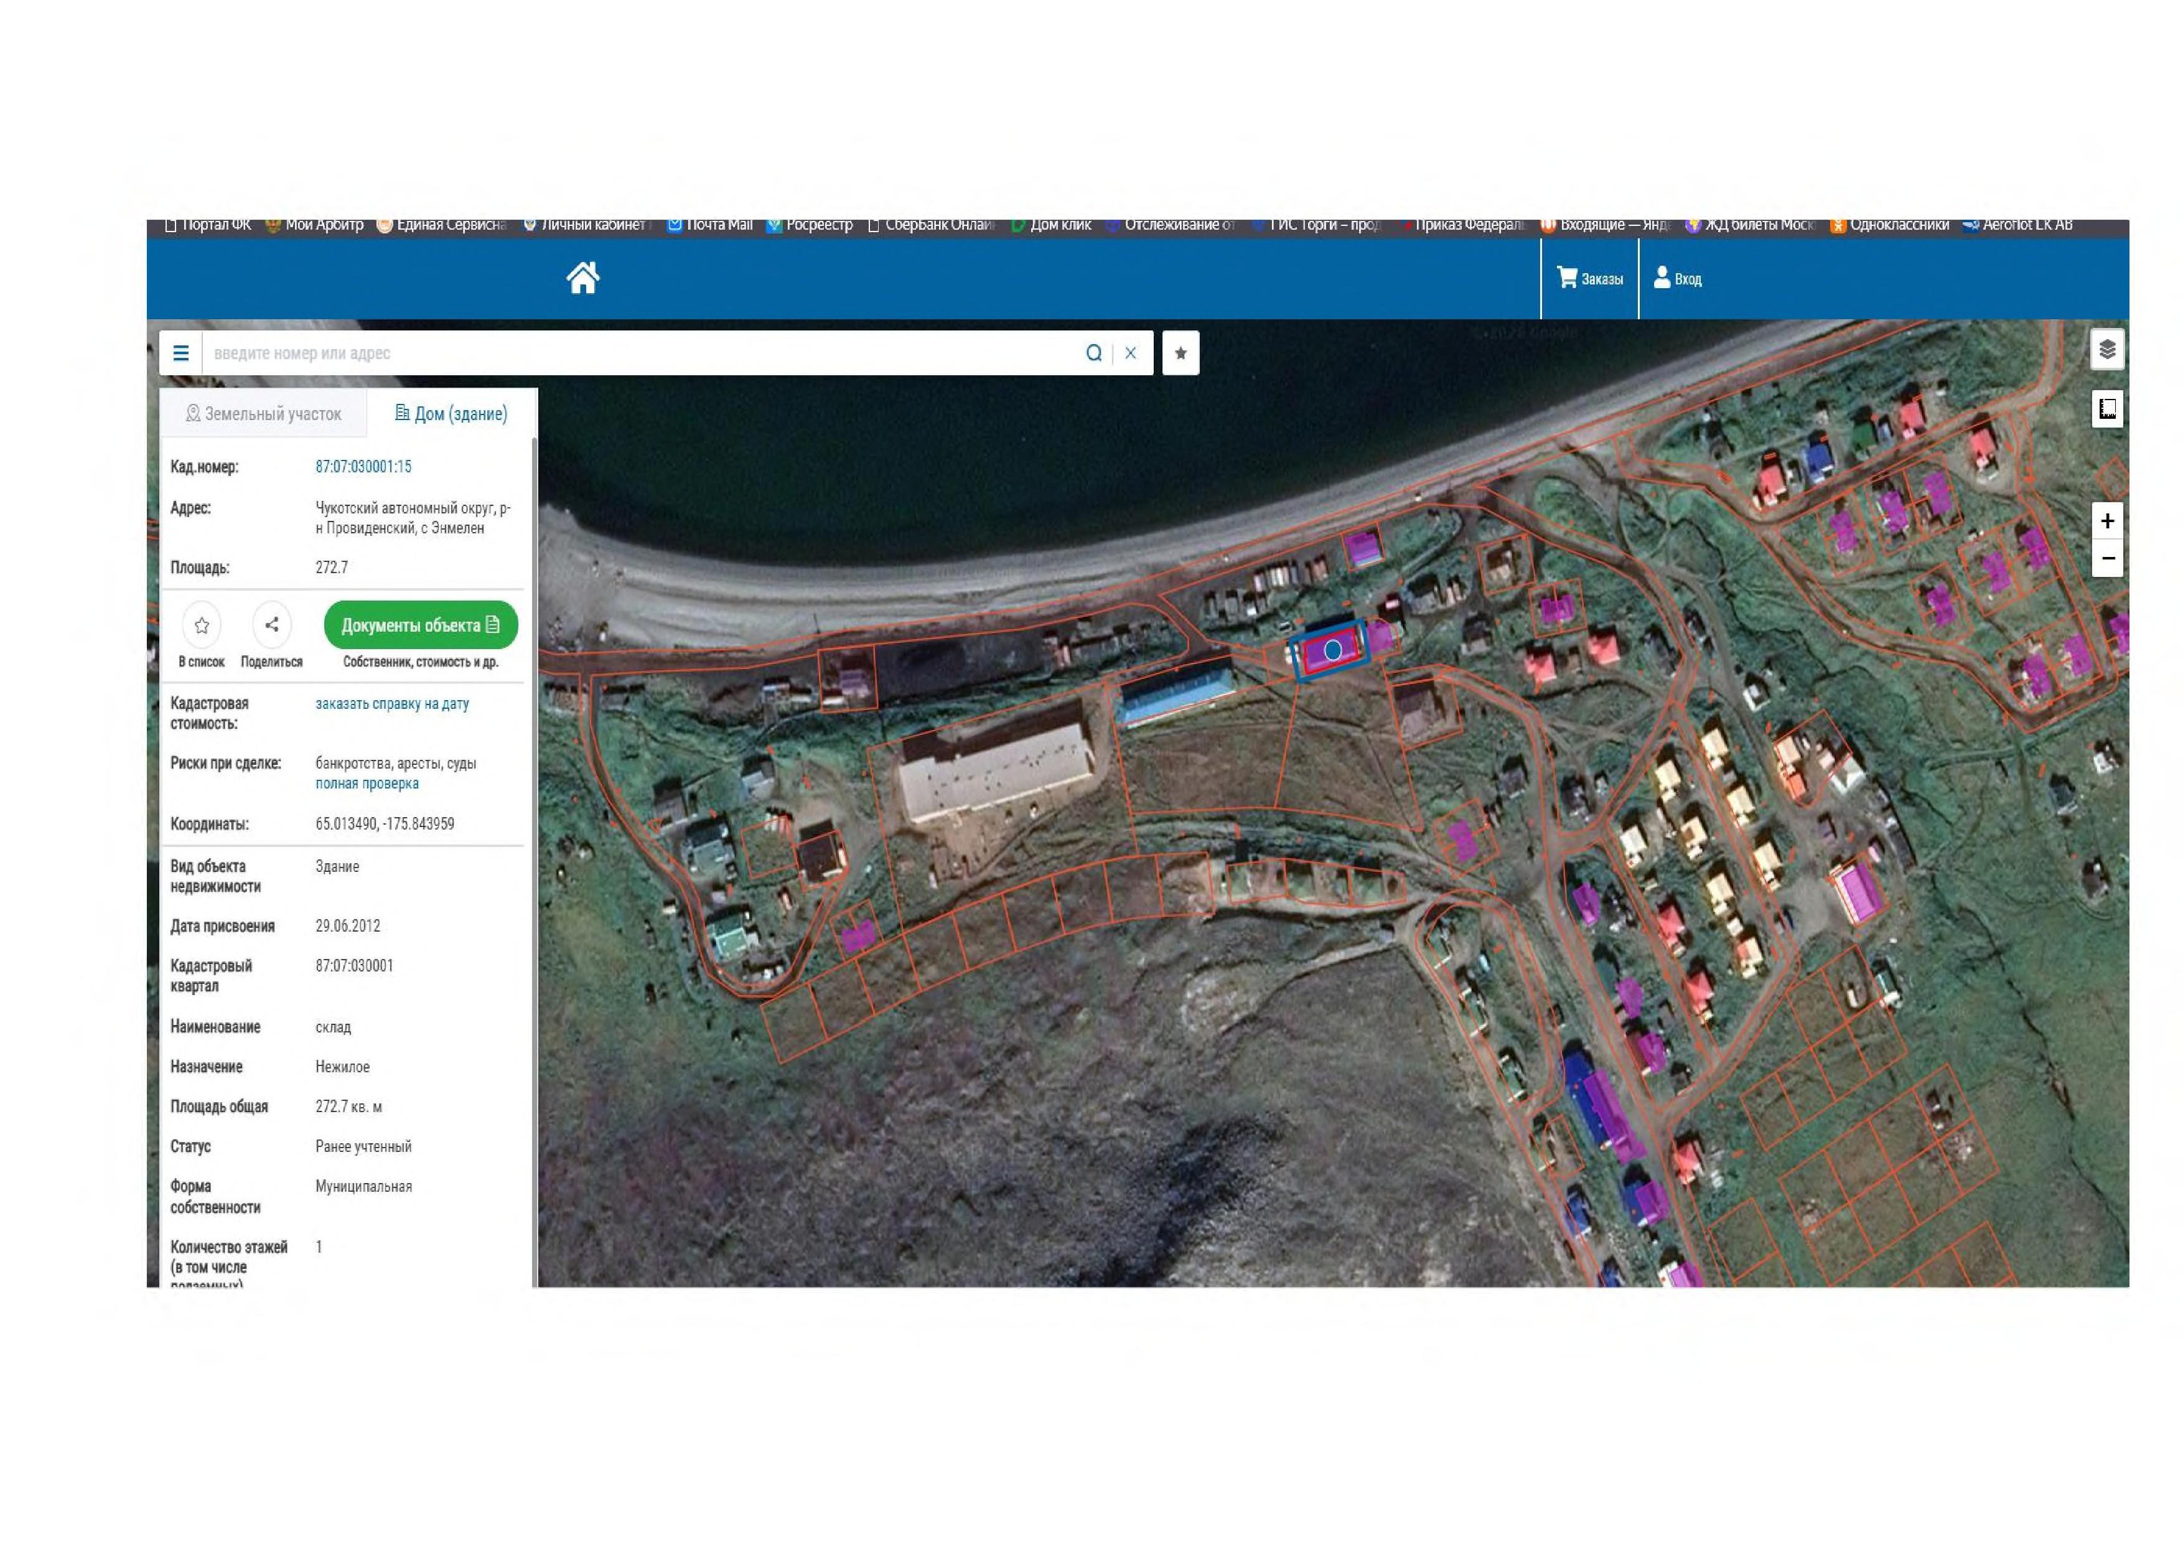Go to the home page icon
Image resolution: width=2183 pixels, height=1544 pixels.
(x=583, y=278)
